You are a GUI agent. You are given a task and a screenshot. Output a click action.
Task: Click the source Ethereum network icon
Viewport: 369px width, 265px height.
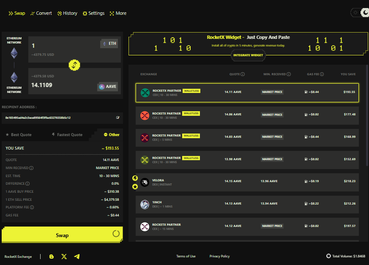pos(14,53)
